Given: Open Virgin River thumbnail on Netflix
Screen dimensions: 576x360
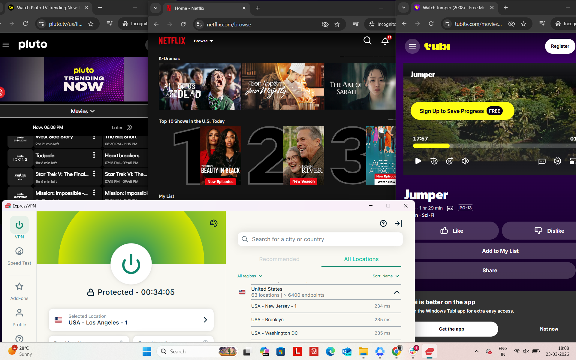Looking at the screenshot, I should click(x=303, y=155).
